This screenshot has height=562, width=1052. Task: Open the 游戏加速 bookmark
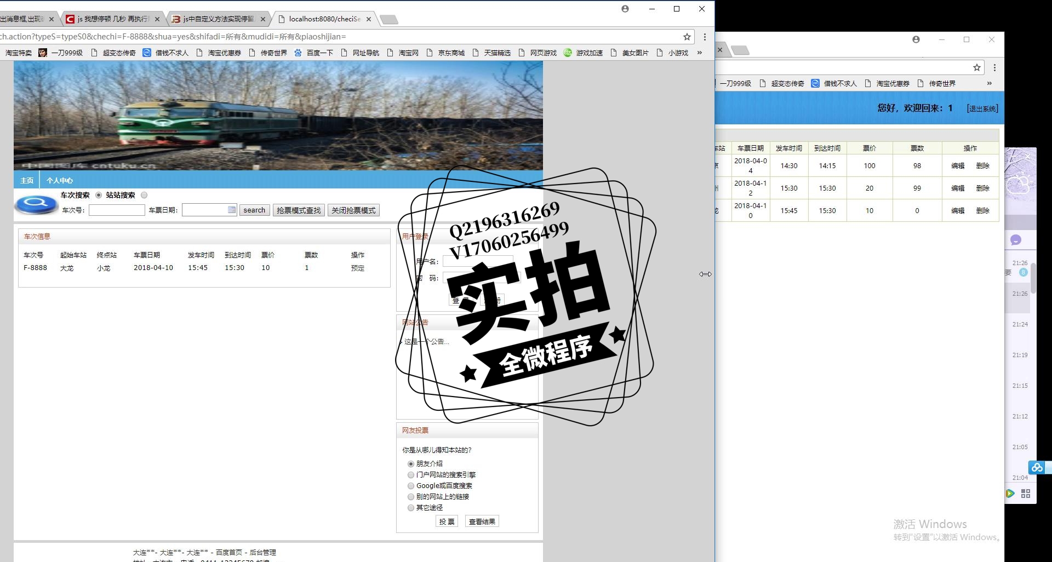[x=583, y=53]
